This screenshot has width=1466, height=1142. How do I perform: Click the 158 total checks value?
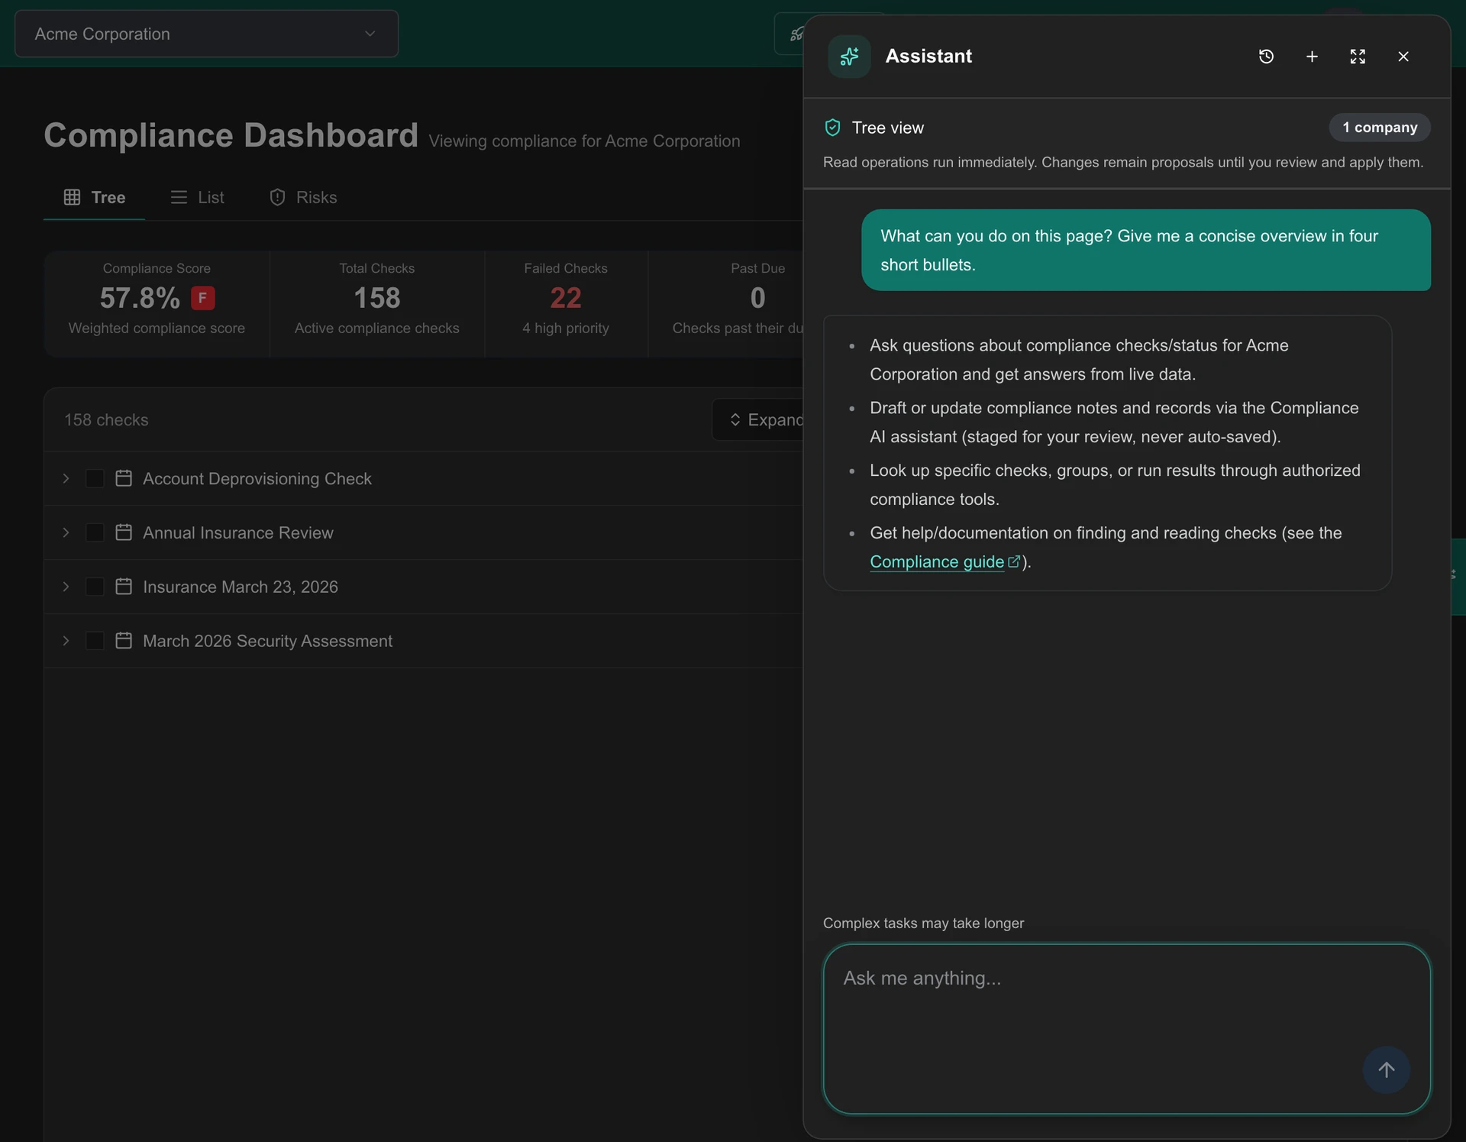(x=377, y=298)
